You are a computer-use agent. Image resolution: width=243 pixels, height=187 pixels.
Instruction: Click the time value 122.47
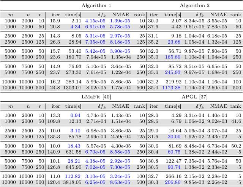[x=174, y=161]
